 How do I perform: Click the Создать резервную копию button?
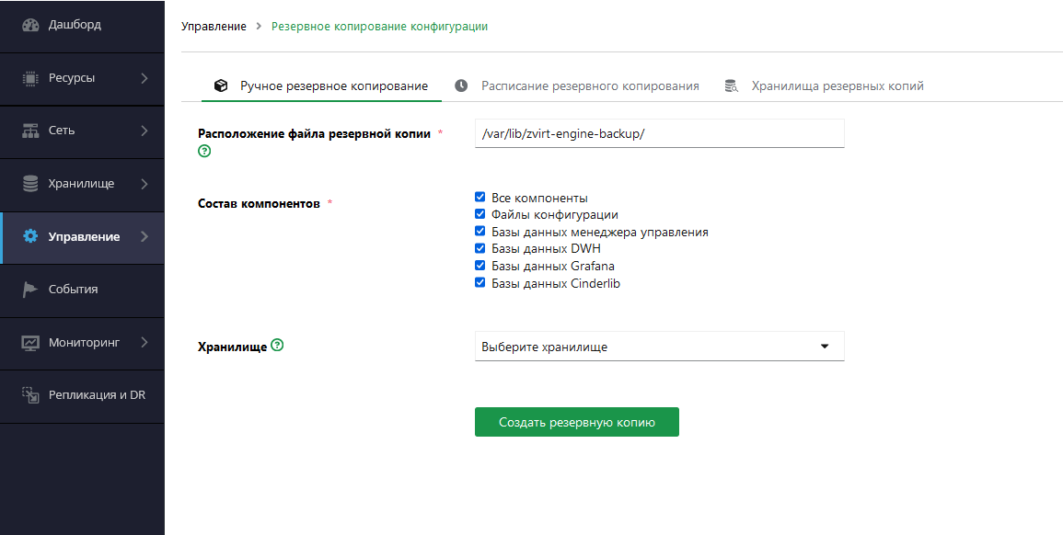577,422
